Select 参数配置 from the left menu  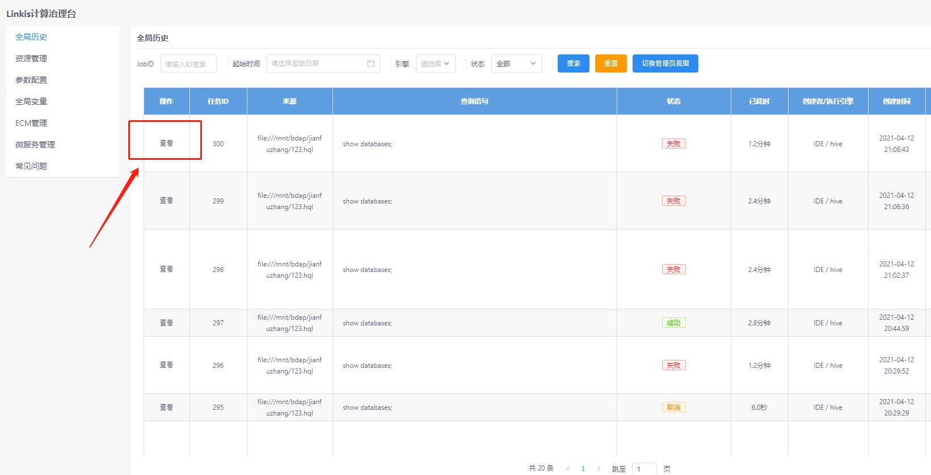31,80
